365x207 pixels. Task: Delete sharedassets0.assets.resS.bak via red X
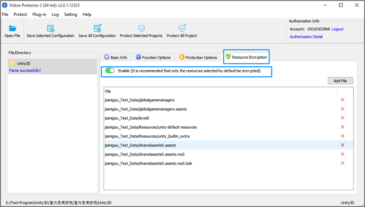click(342, 163)
